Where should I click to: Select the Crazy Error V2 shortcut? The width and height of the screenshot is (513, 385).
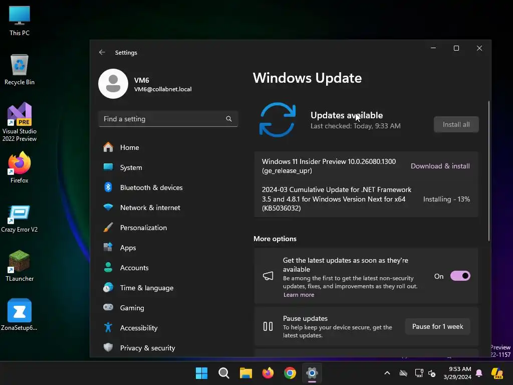click(x=20, y=219)
